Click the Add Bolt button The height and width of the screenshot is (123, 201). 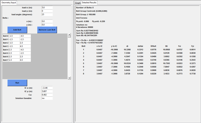17,30
